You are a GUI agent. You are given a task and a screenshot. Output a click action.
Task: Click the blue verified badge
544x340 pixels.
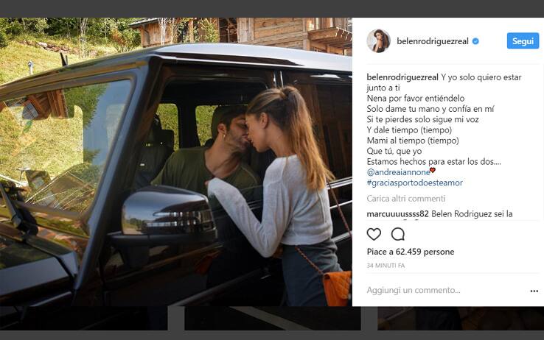click(475, 41)
